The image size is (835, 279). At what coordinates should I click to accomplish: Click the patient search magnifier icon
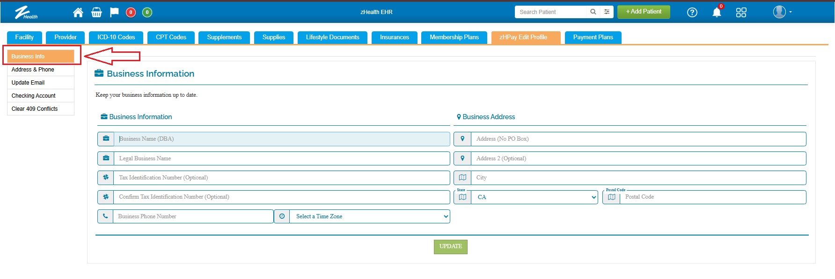[x=593, y=12]
